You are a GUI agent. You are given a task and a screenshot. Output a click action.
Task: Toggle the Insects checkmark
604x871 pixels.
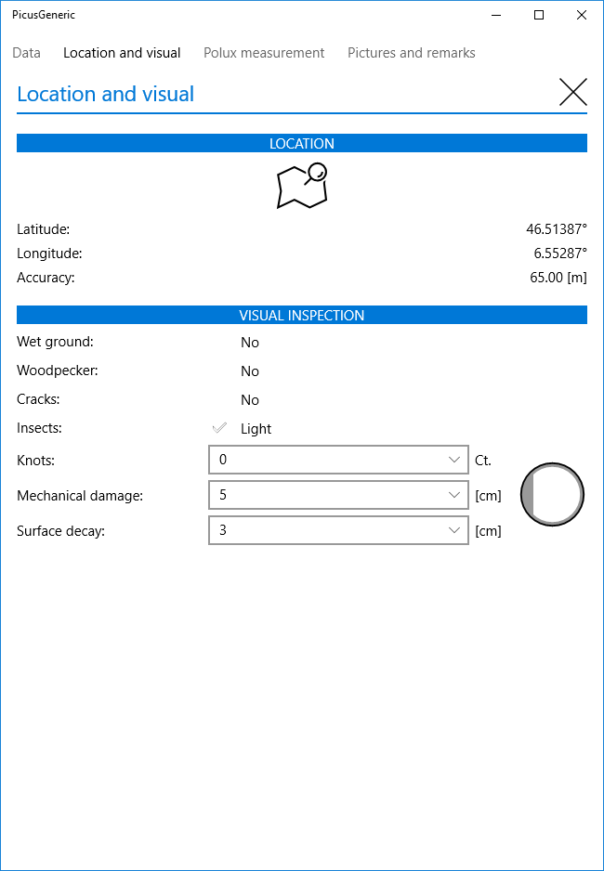click(220, 428)
